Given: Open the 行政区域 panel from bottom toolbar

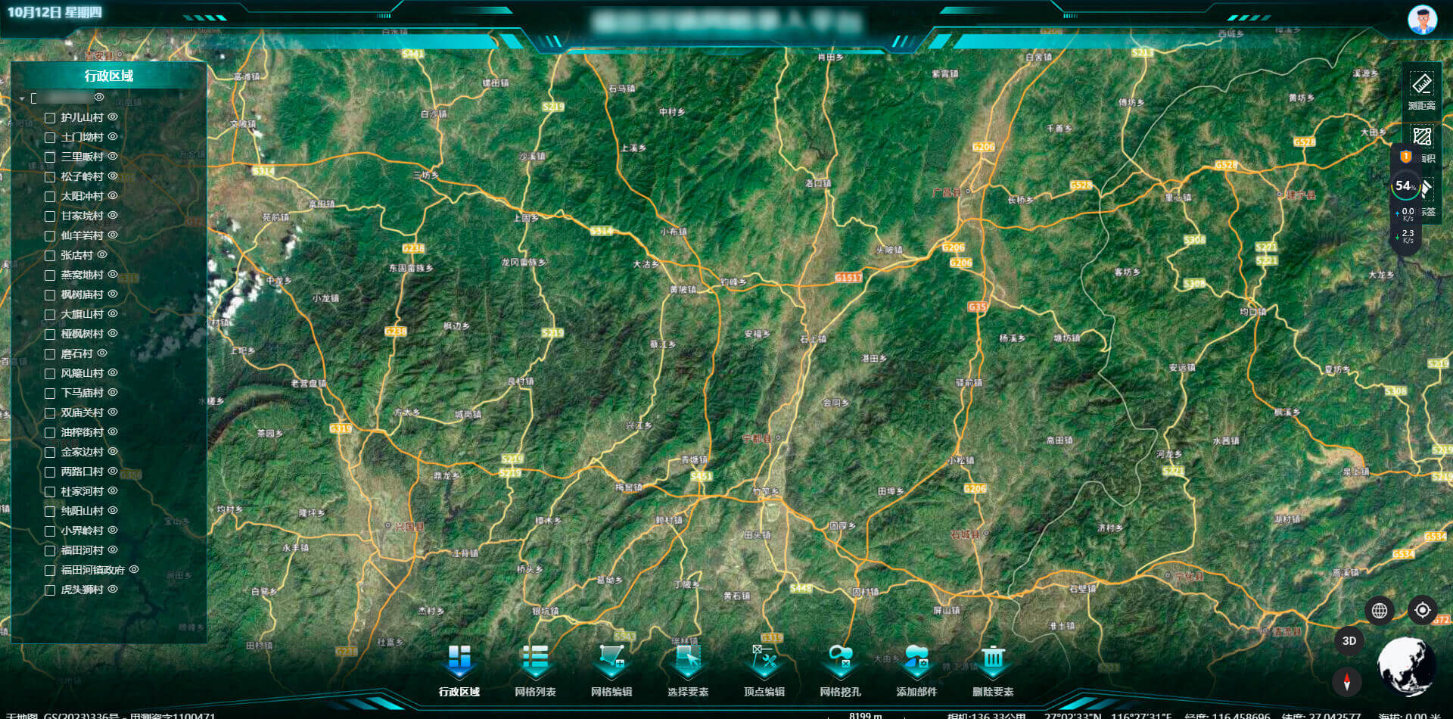Looking at the screenshot, I should pyautogui.click(x=459, y=670).
